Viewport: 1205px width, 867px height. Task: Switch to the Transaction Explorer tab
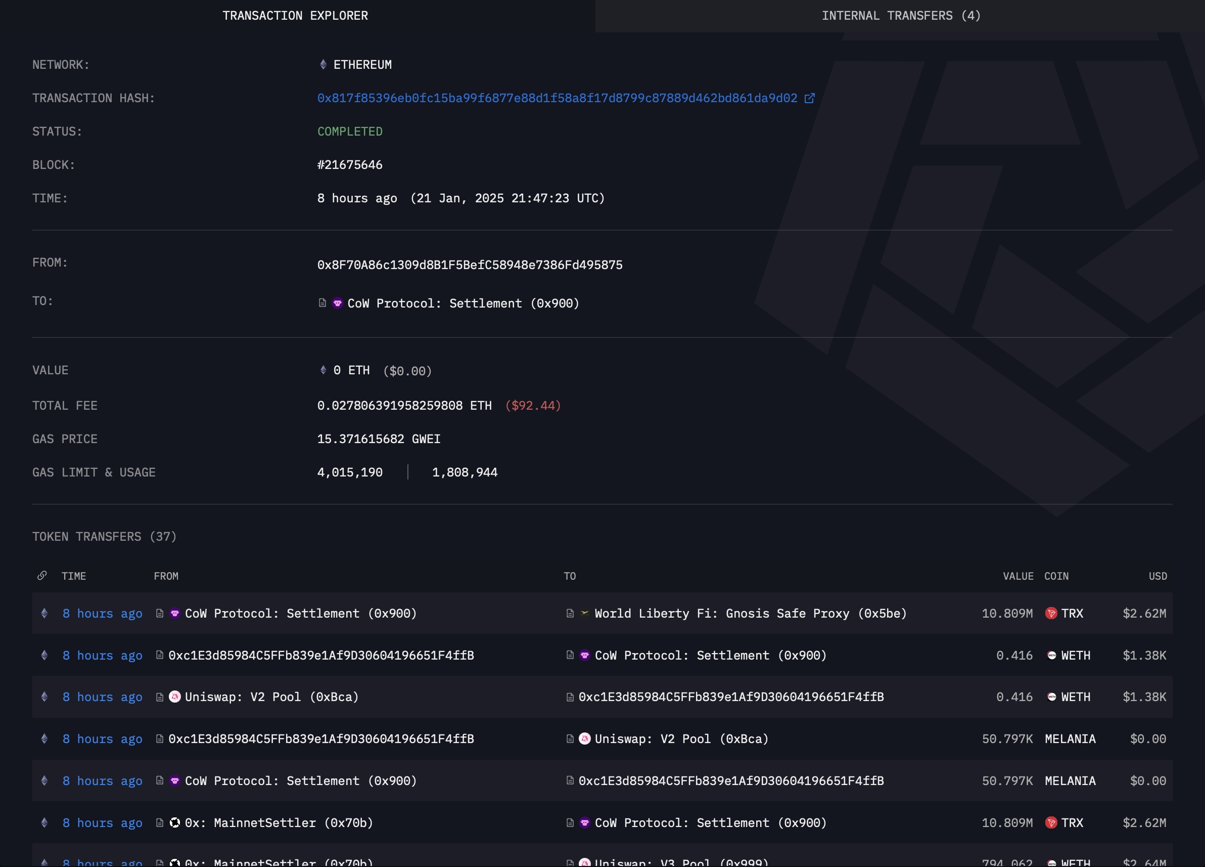pos(295,16)
